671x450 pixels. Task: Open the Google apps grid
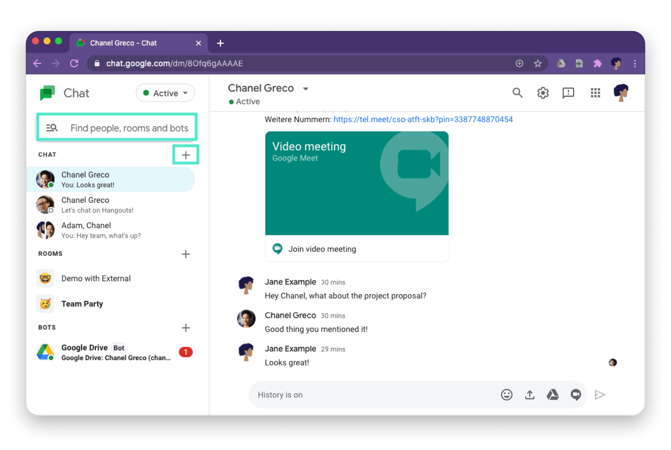pos(595,92)
